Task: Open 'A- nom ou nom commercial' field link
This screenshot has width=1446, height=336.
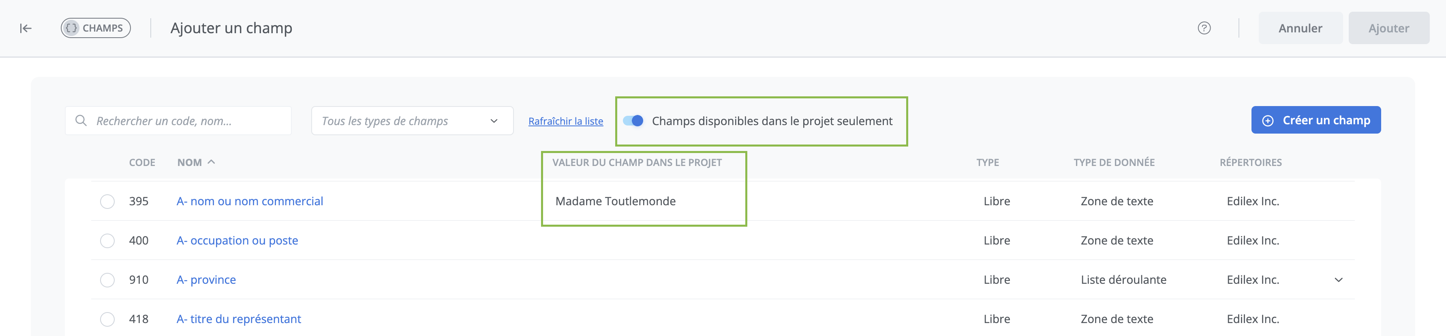Action: tap(250, 201)
